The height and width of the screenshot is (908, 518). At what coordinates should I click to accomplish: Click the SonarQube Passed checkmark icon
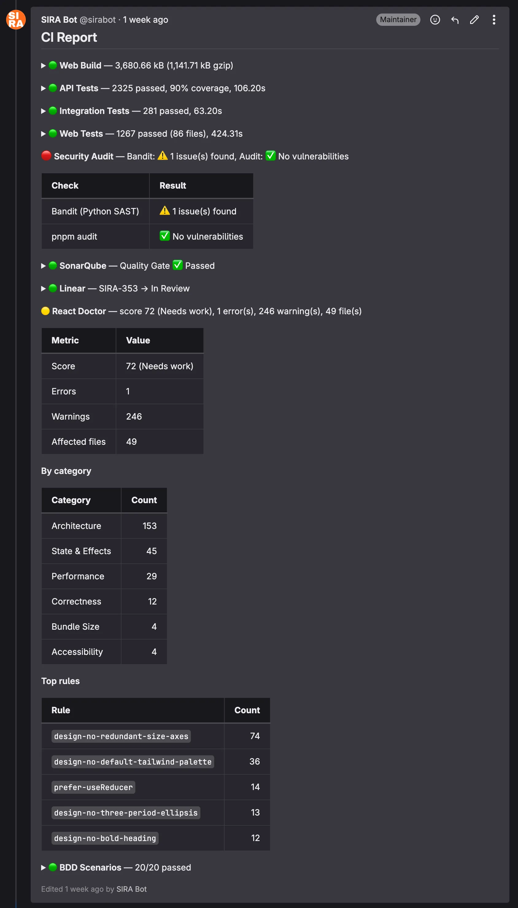point(178,265)
